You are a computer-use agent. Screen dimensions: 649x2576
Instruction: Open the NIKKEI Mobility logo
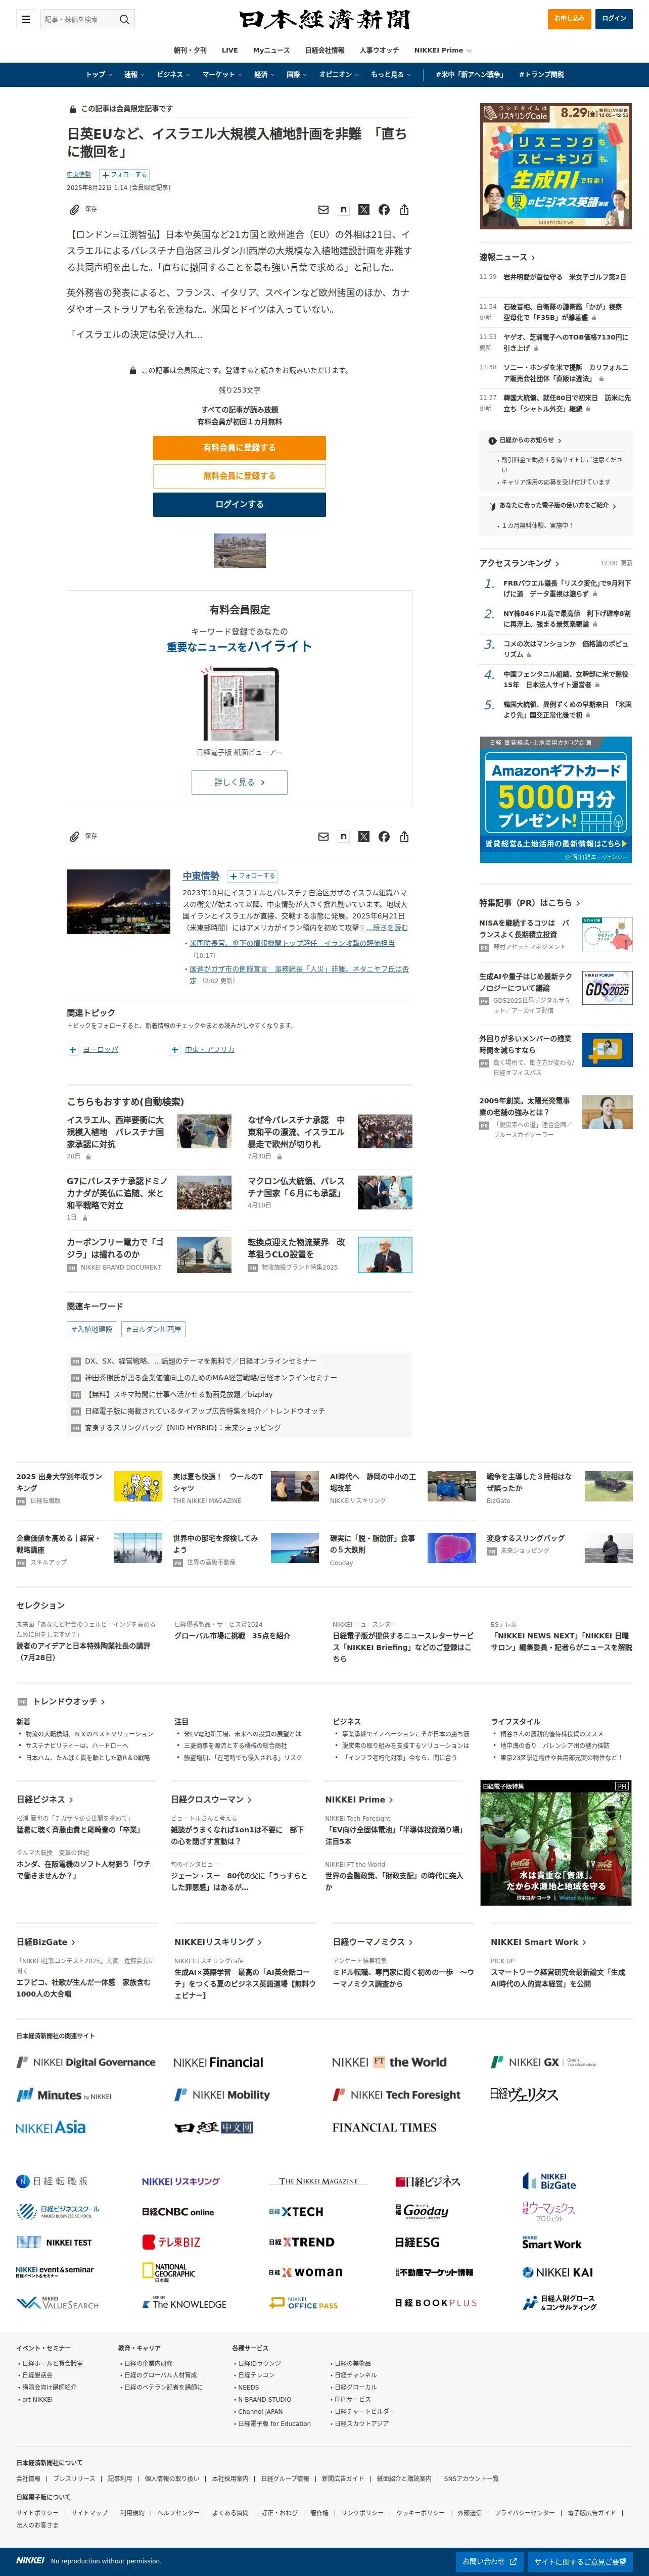coord(222,2095)
